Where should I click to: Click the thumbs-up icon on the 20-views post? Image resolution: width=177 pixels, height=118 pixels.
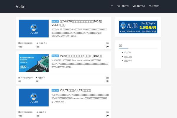[x=44, y=43]
